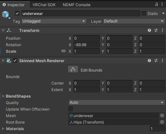Click Rotation X field showing -89.98
The image size is (166, 134).
point(87,45)
